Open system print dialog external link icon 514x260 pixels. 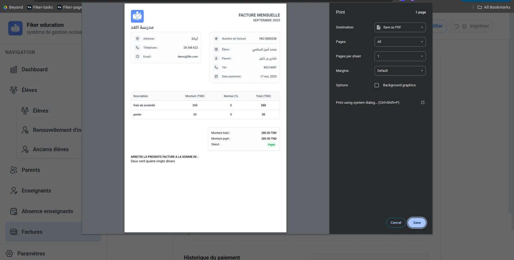(423, 102)
